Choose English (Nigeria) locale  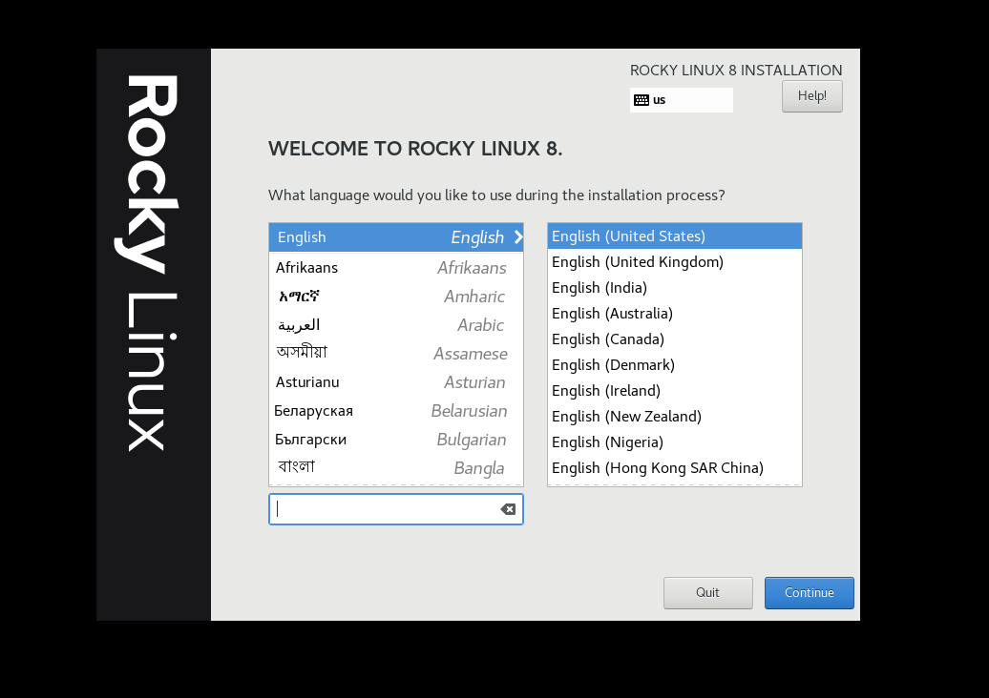click(675, 442)
